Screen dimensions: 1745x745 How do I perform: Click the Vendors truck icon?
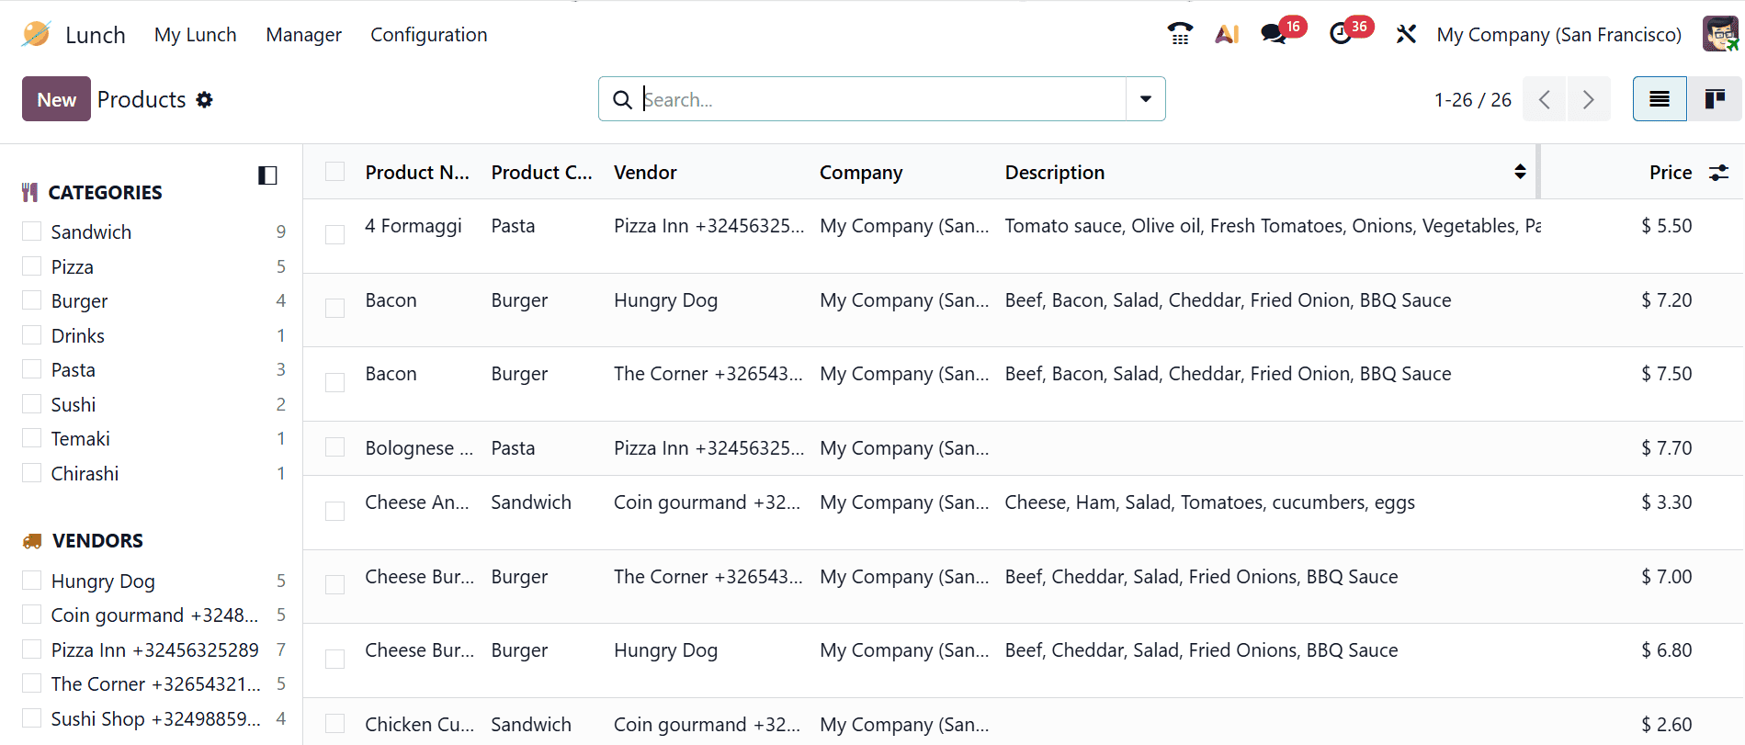[32, 541]
